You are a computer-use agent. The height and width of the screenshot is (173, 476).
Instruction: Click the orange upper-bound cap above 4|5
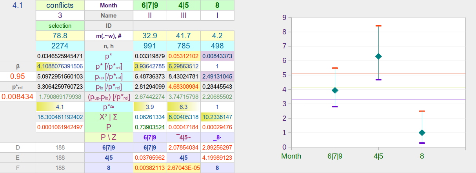[x=378, y=26]
